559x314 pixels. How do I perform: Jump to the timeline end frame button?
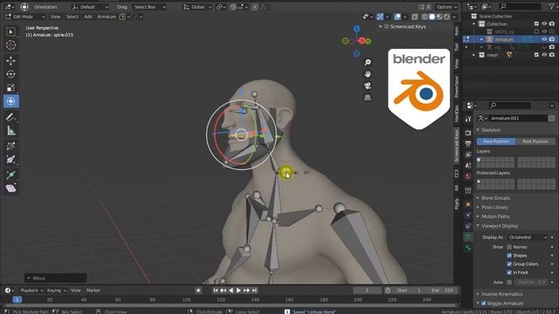pyautogui.click(x=254, y=290)
